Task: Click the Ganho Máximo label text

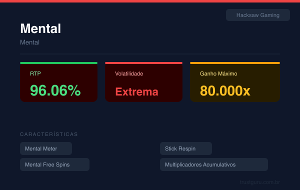Action: click(x=218, y=73)
